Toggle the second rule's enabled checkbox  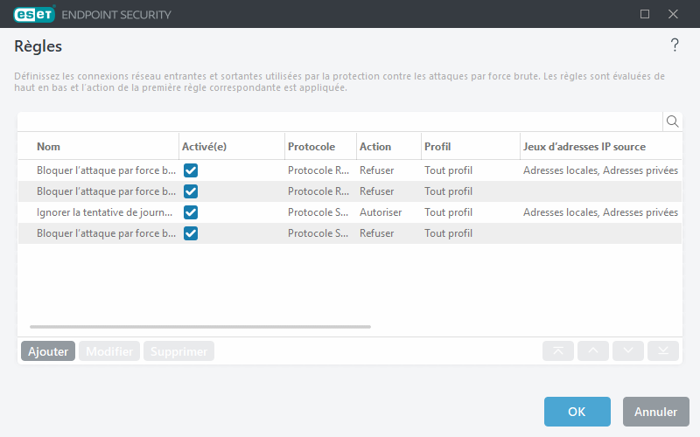coord(191,191)
